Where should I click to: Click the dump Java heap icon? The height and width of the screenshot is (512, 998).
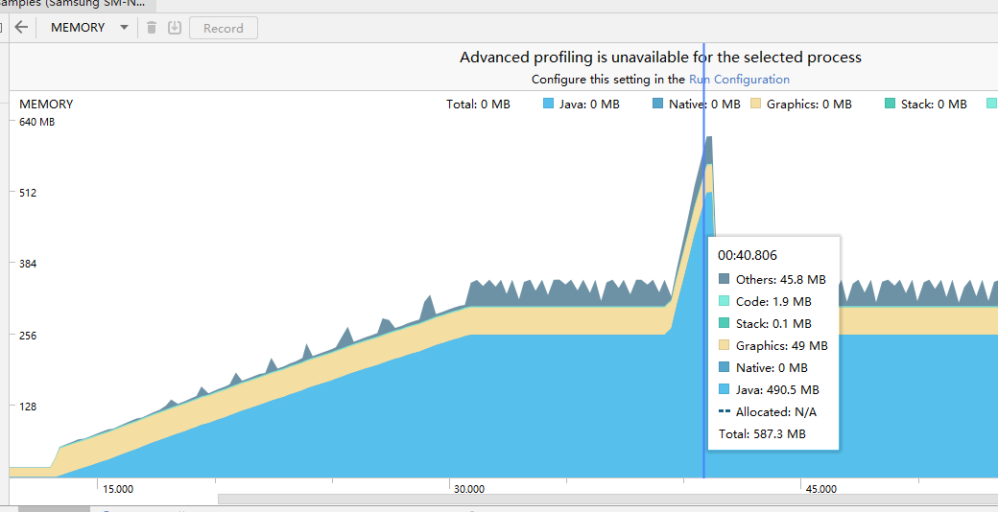pyautogui.click(x=175, y=28)
